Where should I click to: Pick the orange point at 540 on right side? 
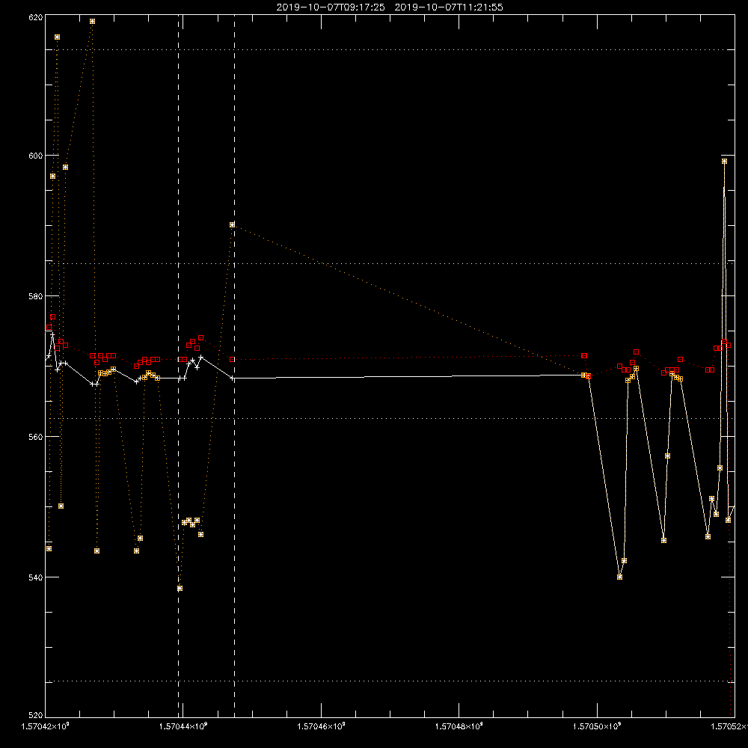click(x=619, y=577)
